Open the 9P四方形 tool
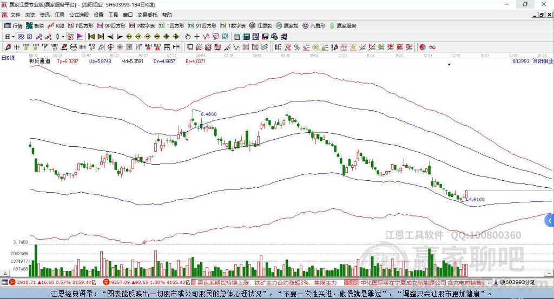This screenshot has width=554, height=299. pos(111,26)
